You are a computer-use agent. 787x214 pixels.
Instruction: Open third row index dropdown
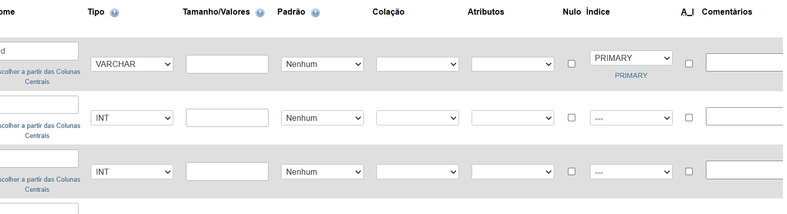631,172
